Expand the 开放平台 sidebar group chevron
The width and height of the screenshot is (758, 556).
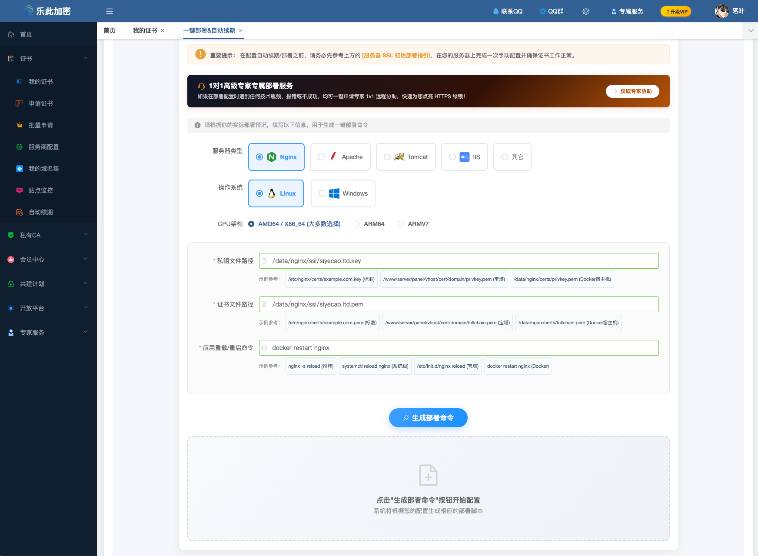(x=86, y=308)
